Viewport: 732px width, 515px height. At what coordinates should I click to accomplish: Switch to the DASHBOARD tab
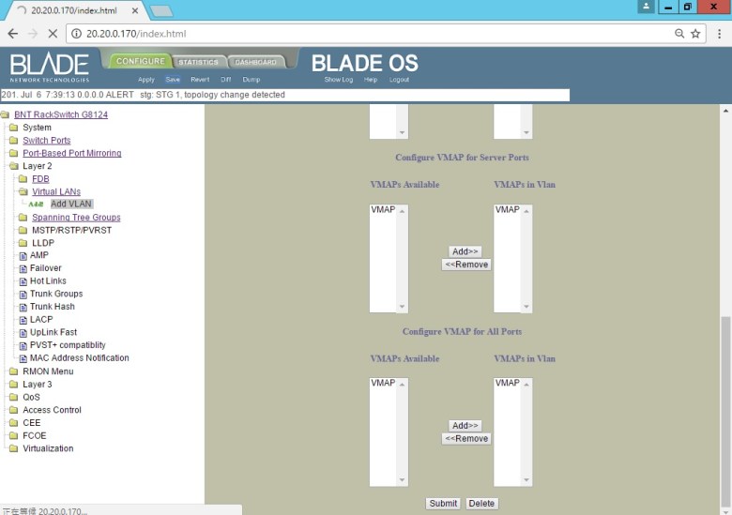(255, 62)
